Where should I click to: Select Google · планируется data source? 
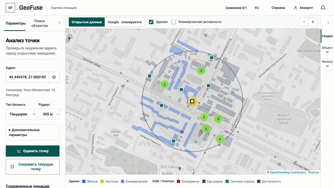click(125, 22)
